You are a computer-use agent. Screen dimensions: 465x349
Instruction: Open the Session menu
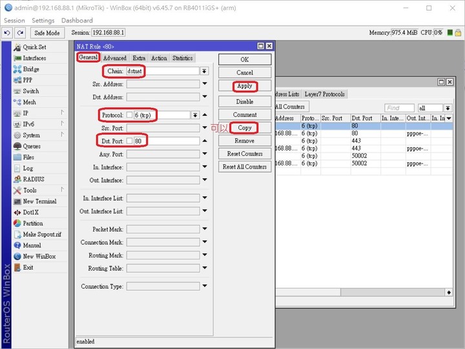pyautogui.click(x=14, y=20)
